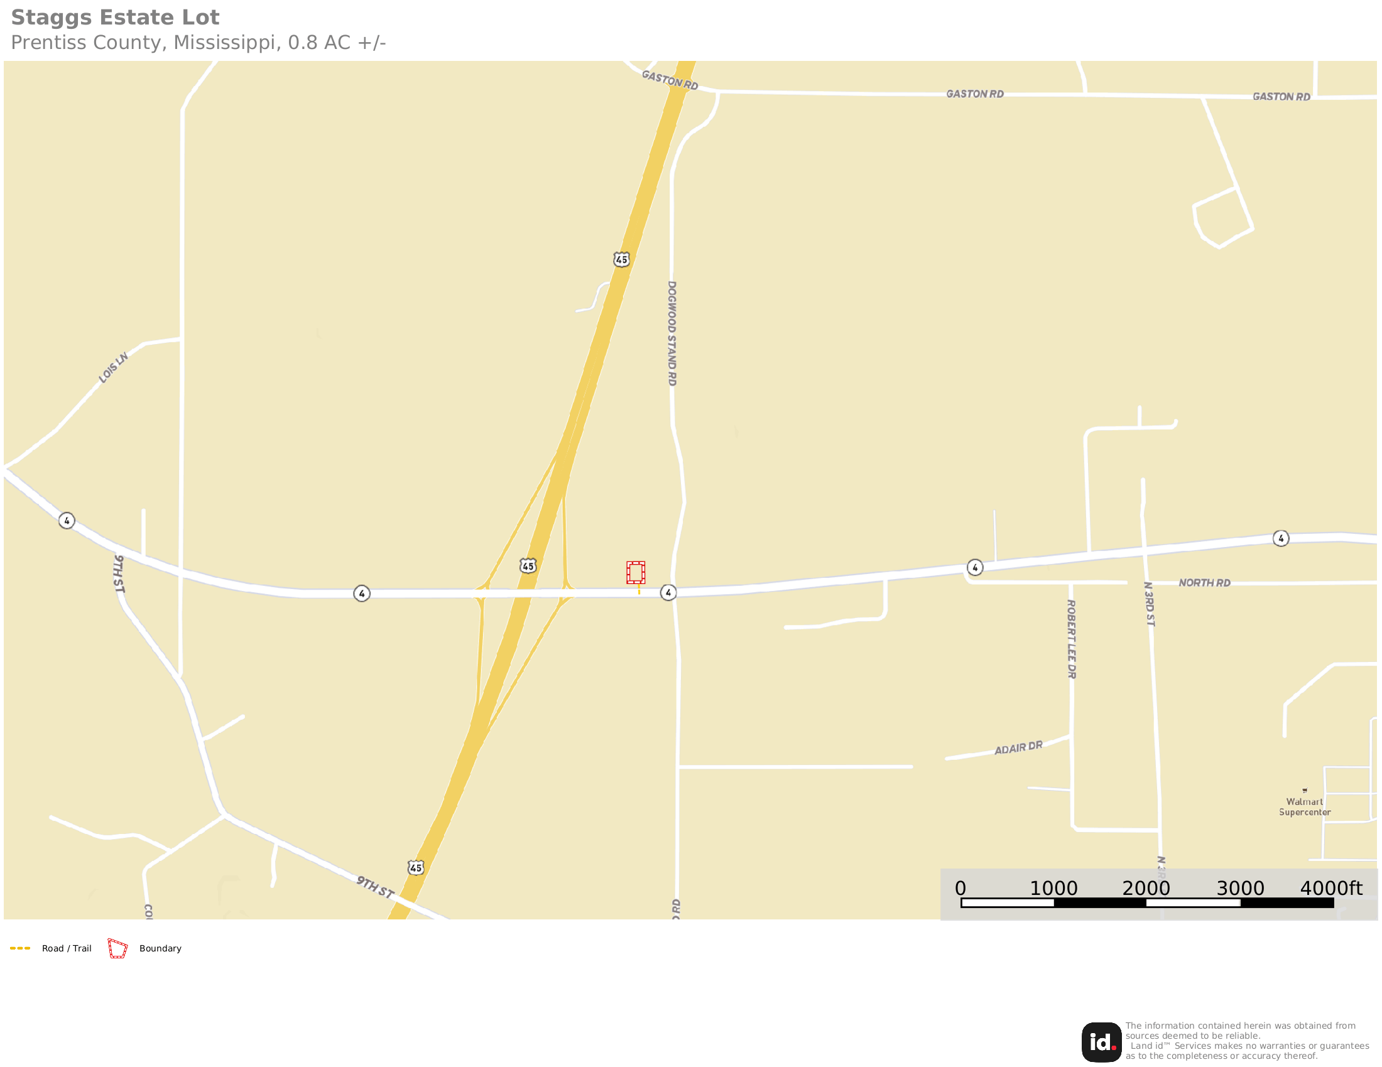Select the Boundary legend polygon icon
The width and height of the screenshot is (1382, 1067).
[x=117, y=948]
